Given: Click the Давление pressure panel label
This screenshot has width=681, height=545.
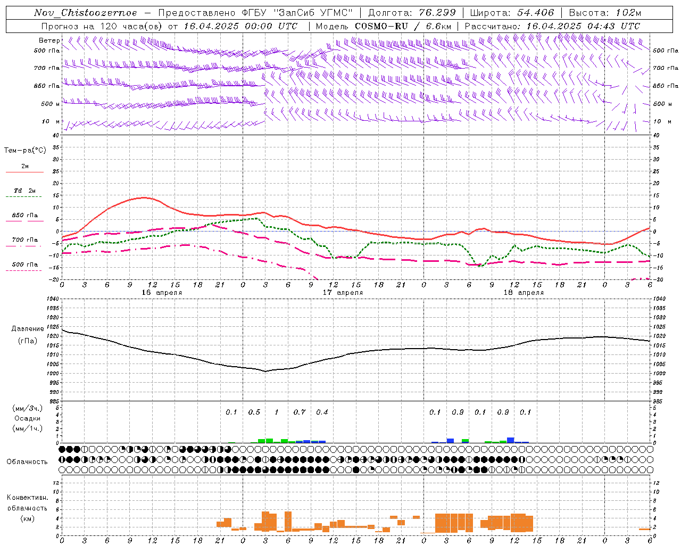Looking at the screenshot, I should coord(28,328).
